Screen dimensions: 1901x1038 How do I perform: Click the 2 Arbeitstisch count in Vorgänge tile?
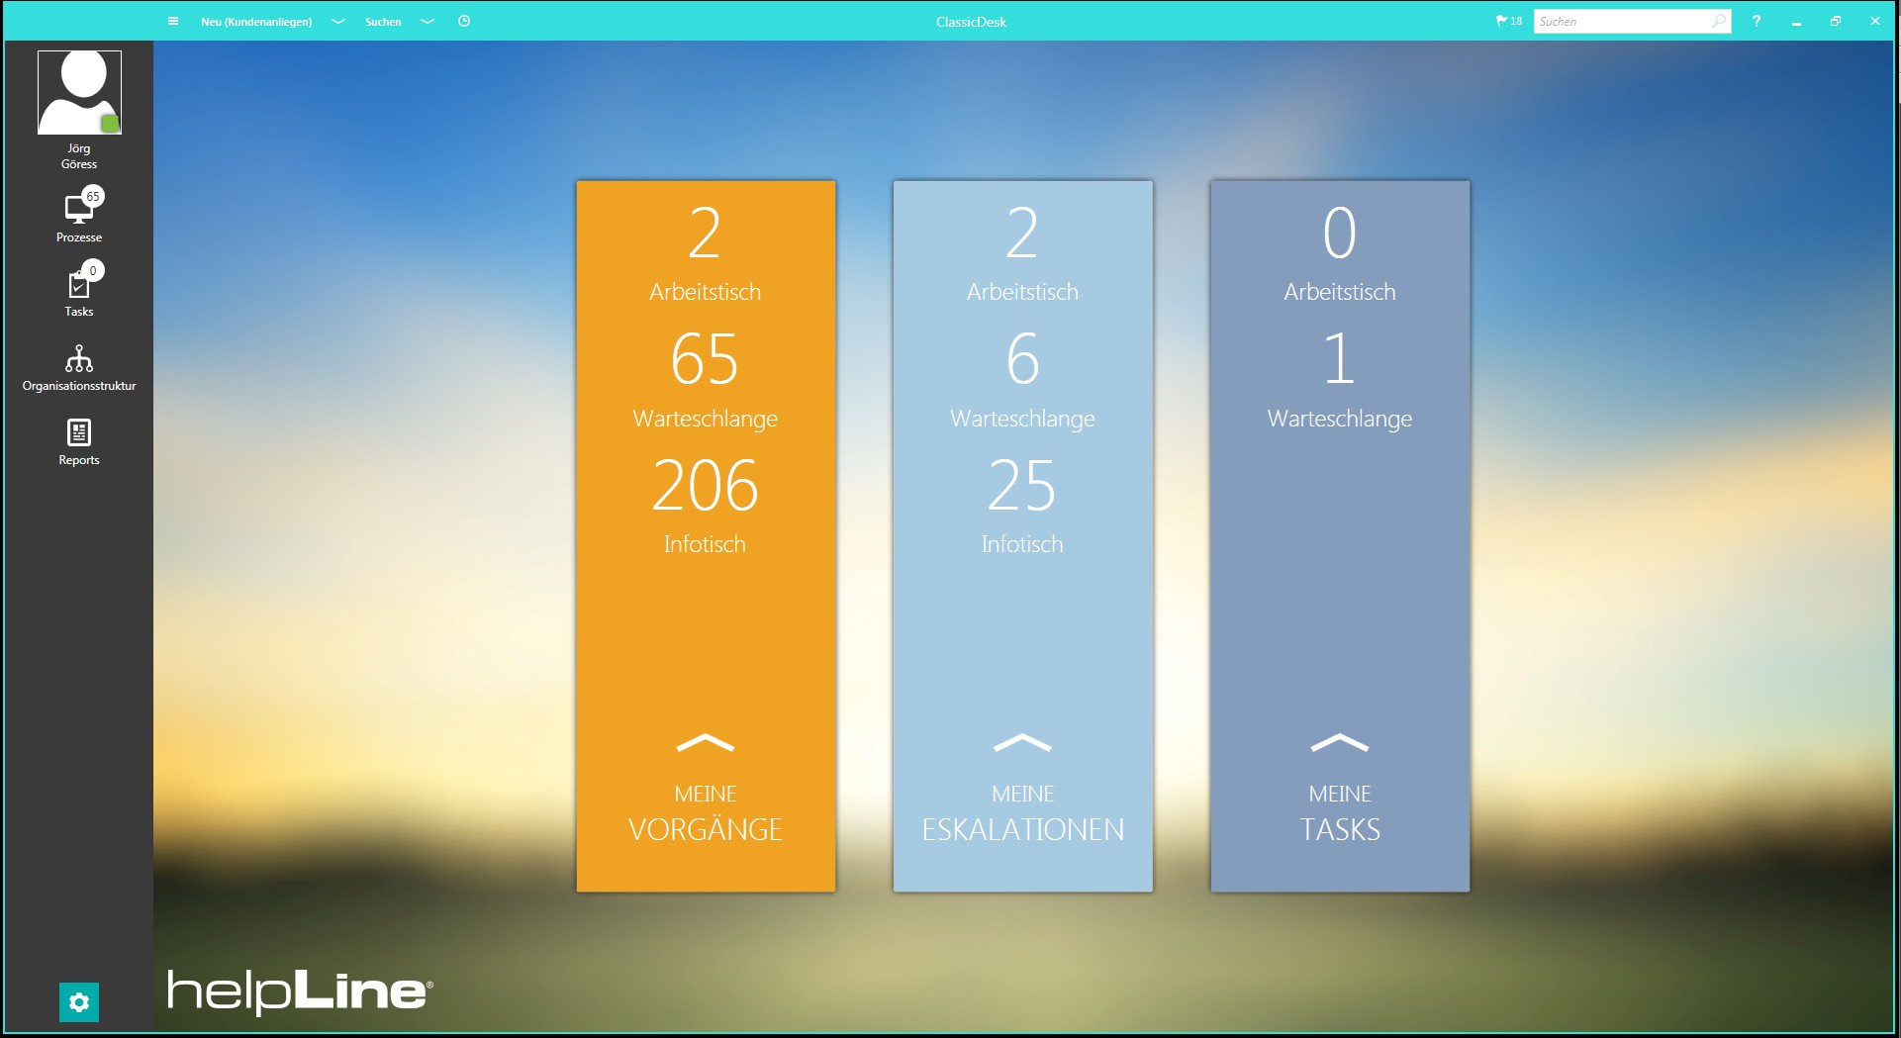(x=706, y=252)
